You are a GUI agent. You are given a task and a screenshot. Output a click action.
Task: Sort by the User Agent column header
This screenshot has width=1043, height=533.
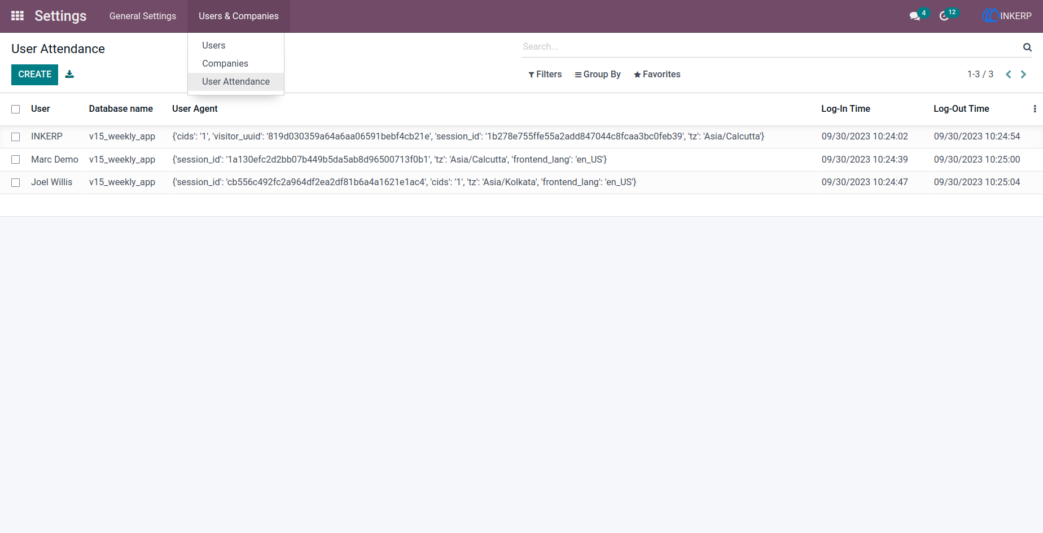pos(195,109)
